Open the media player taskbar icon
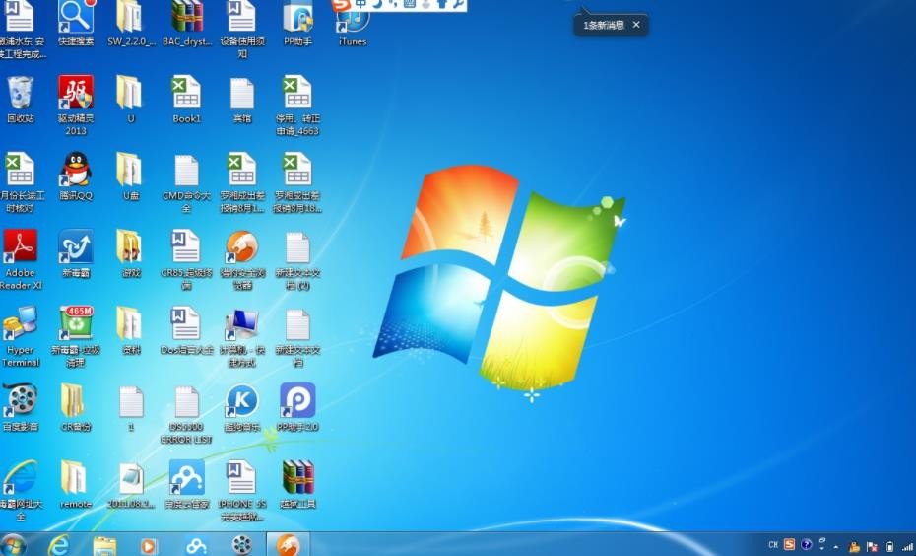This screenshot has height=556, width=916. tap(149, 546)
